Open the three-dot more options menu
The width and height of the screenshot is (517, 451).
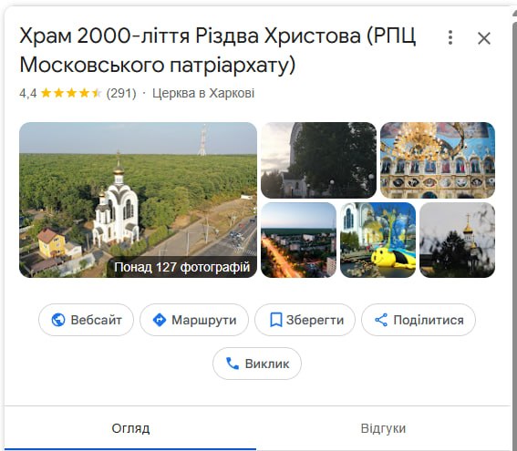coord(450,37)
